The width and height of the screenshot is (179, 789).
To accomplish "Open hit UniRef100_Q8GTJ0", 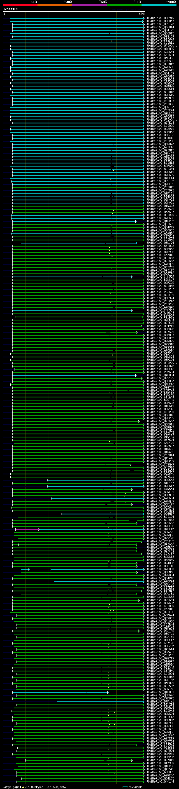I will point(160,107).
